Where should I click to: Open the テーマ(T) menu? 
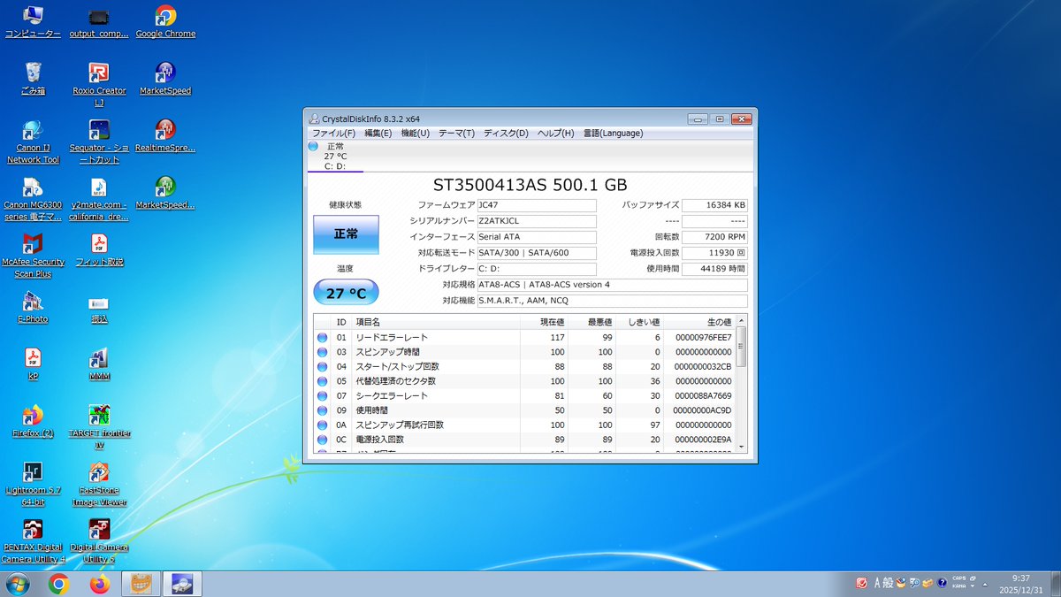456,133
